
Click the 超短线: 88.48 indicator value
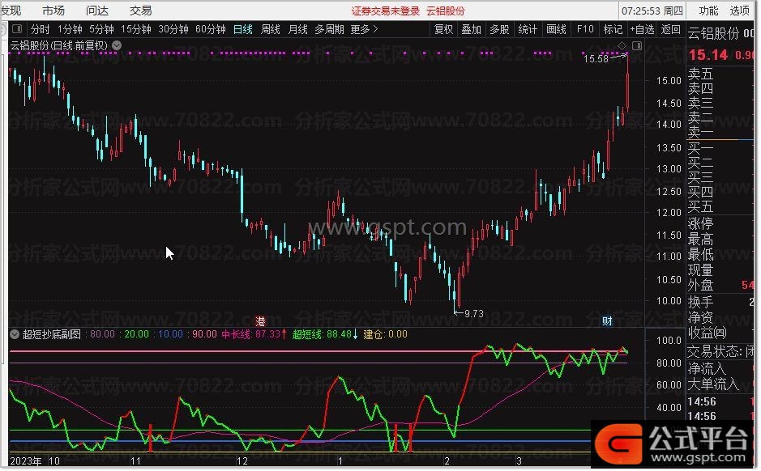tap(325, 334)
